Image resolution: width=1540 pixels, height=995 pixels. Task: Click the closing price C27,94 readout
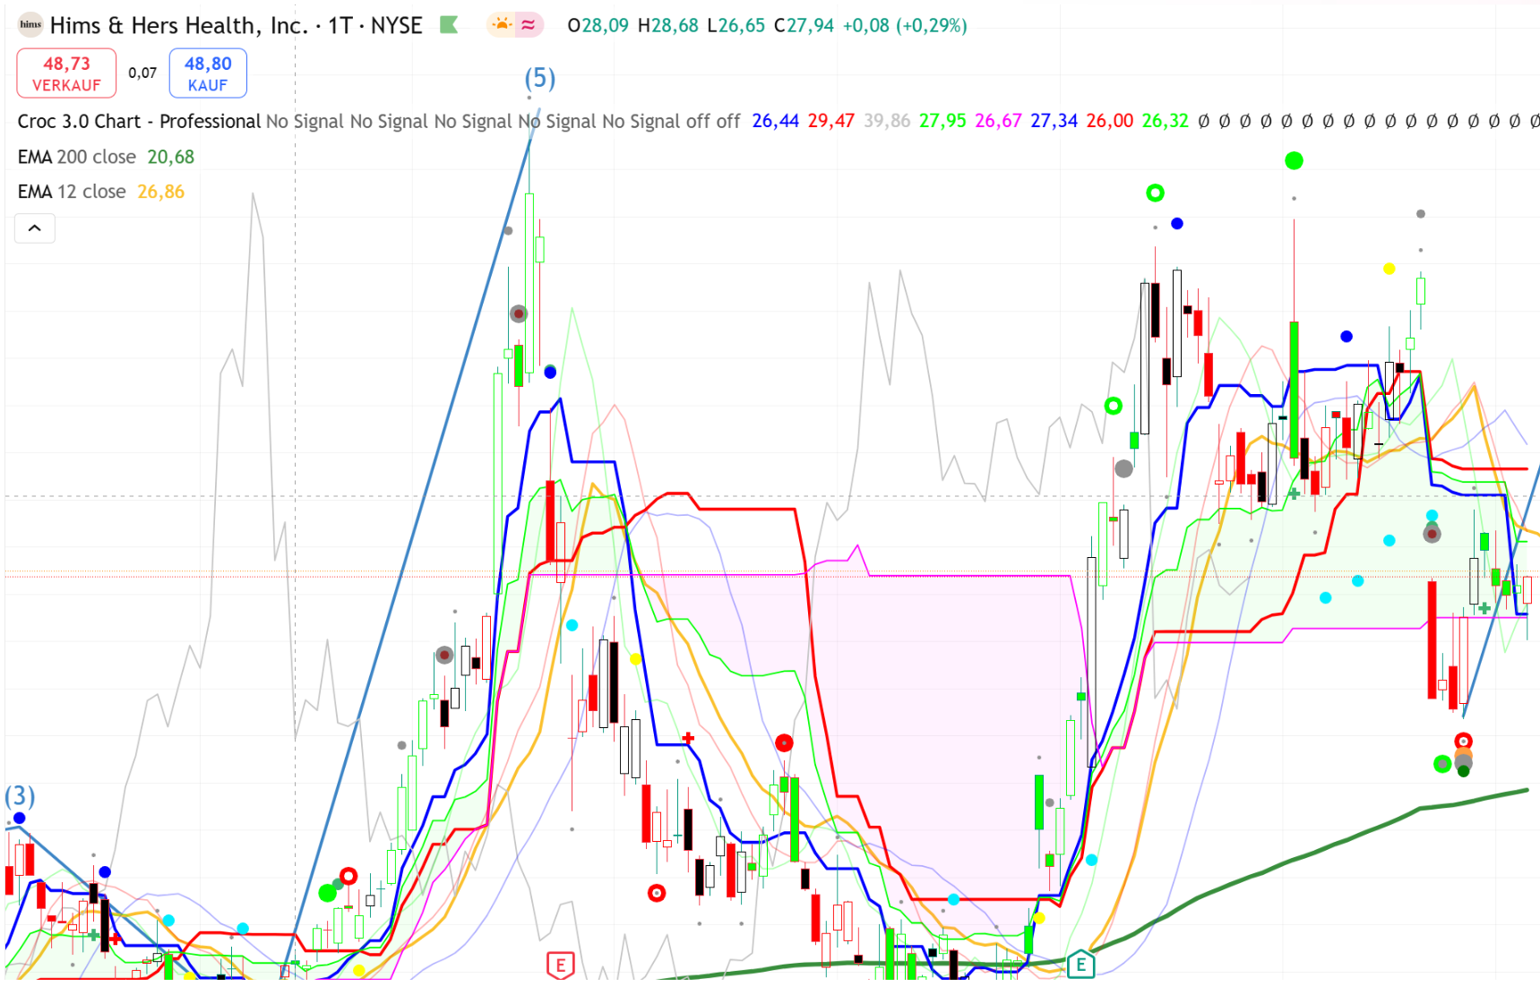pos(804,25)
